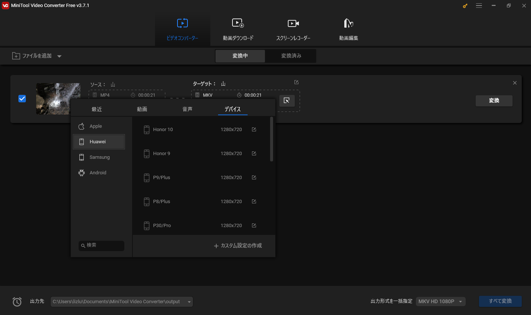
Task: Edit the Honor 9 preset settings icon
Action: coord(254,154)
